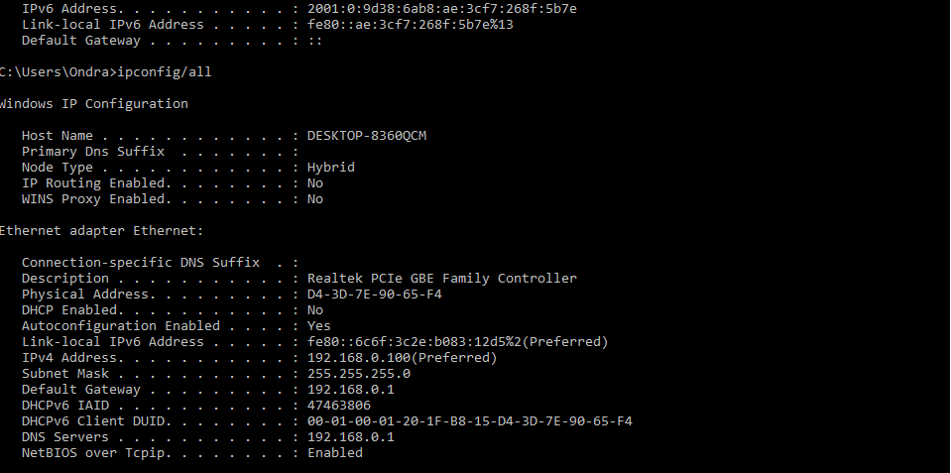Click the host name DESKTOP-8360QCM

[x=366, y=136]
